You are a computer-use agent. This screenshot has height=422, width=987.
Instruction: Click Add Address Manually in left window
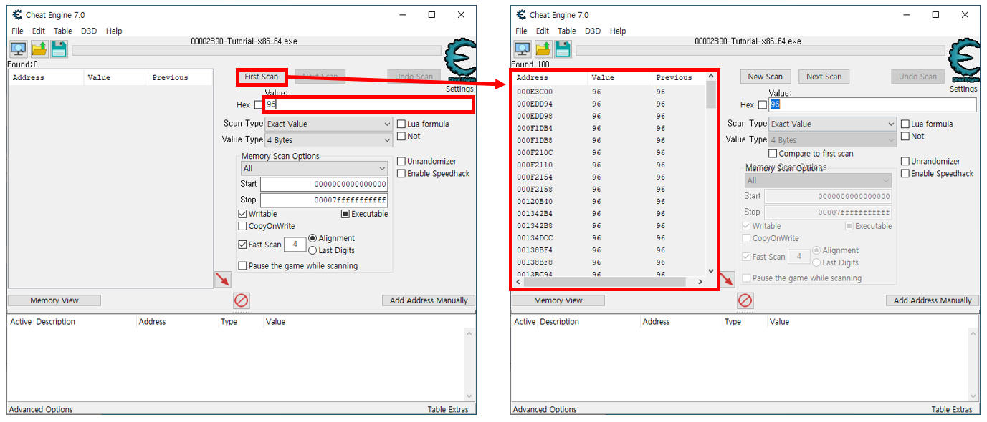[x=429, y=300]
